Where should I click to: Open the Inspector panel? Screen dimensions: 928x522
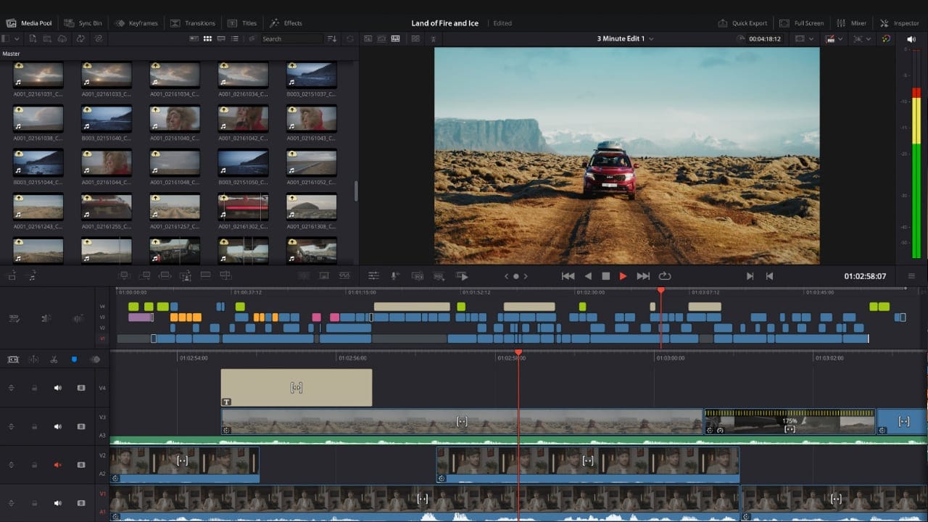899,23
